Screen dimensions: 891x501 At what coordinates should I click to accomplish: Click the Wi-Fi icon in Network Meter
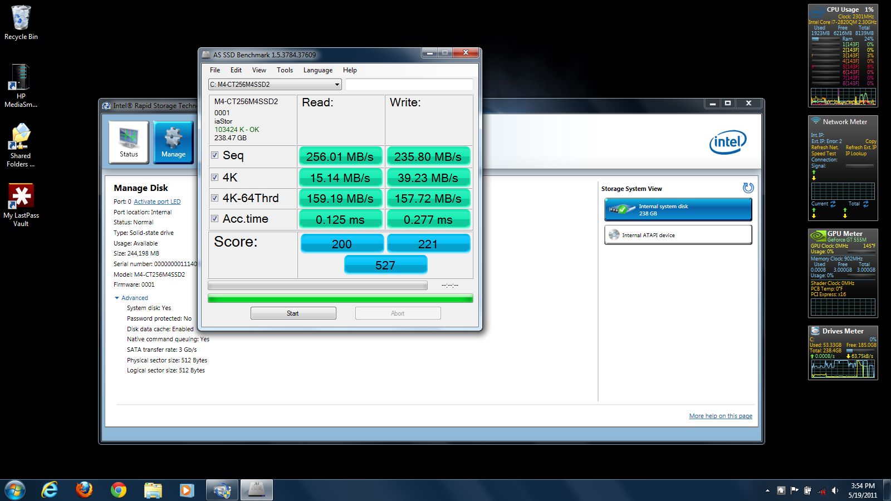click(816, 121)
